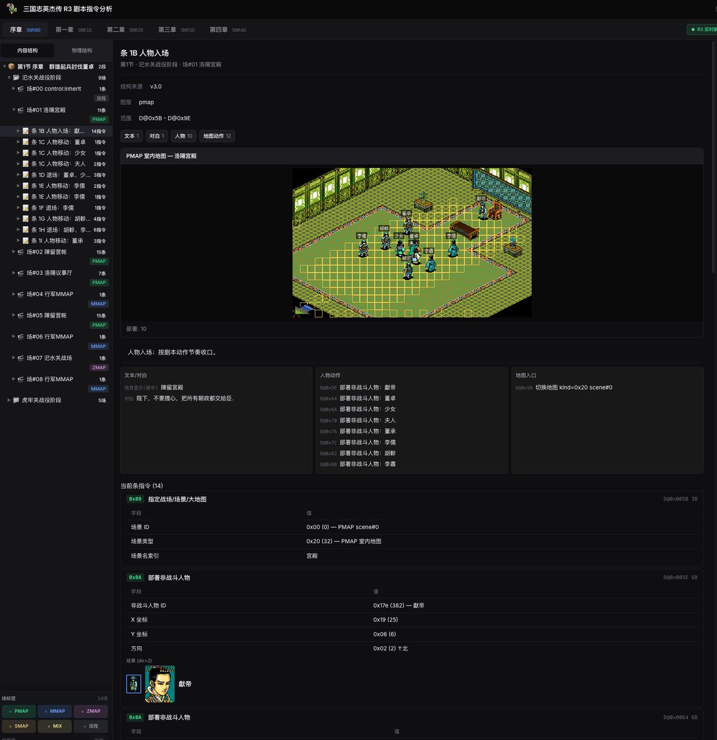Toggle the ZMAP scene tag filter

point(91,711)
